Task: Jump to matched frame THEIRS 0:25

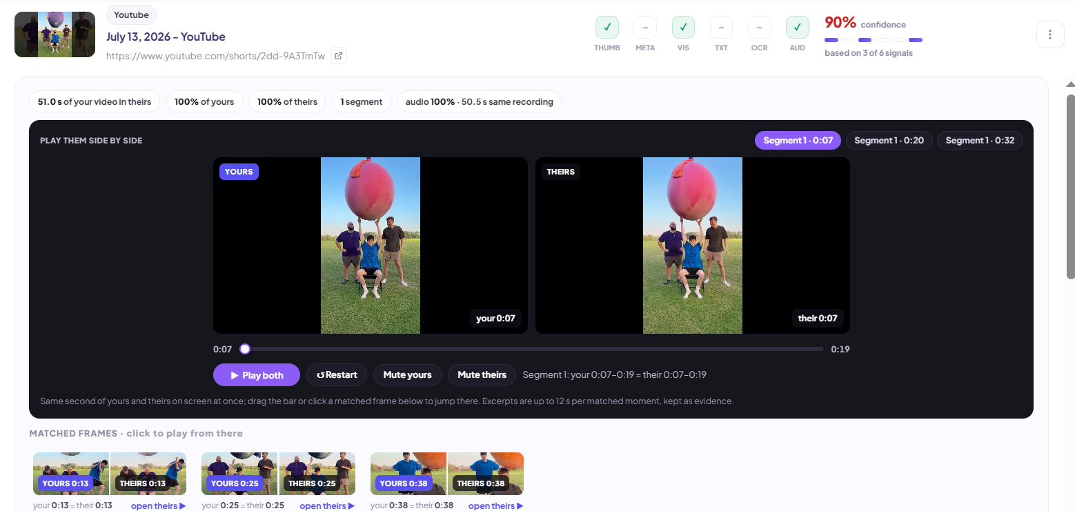Action: (317, 474)
